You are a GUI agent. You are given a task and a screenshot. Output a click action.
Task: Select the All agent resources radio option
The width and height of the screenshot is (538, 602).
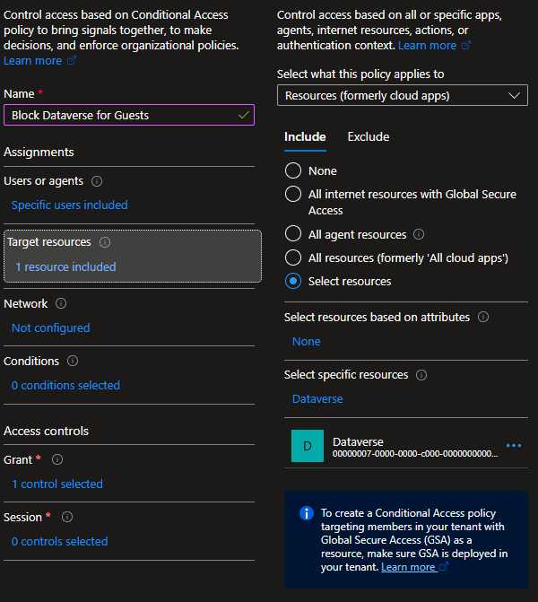293,234
